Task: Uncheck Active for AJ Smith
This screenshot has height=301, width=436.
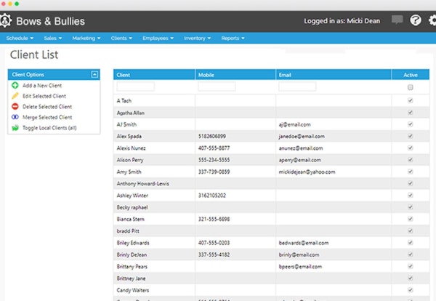Action: pos(410,124)
